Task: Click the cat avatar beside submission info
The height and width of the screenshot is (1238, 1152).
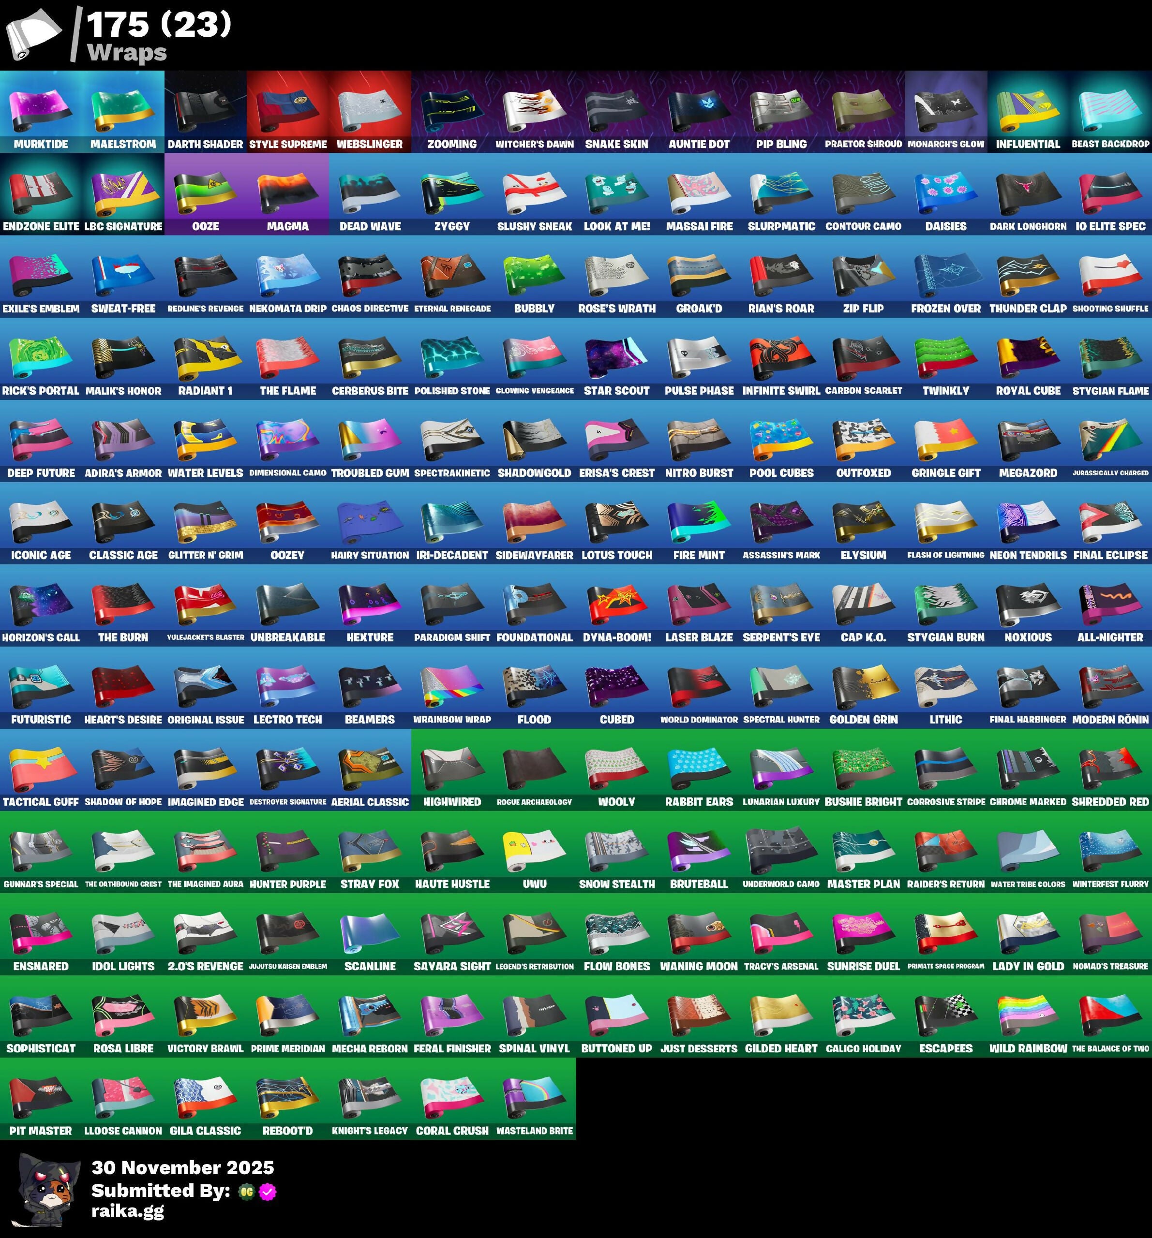Action: [48, 1189]
